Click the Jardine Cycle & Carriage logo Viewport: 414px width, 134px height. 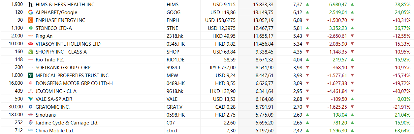(31, 123)
